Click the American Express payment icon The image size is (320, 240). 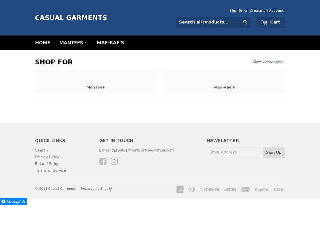coord(180,189)
